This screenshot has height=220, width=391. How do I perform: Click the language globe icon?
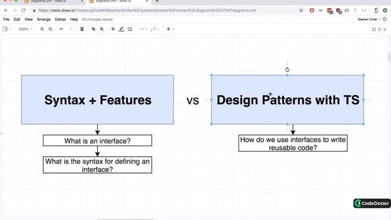[x=385, y=19]
